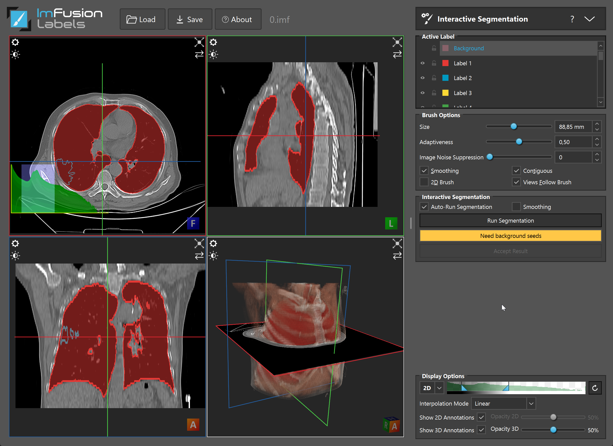The image size is (613, 446).
Task: Maximize the sagittal view
Action: [397, 42]
